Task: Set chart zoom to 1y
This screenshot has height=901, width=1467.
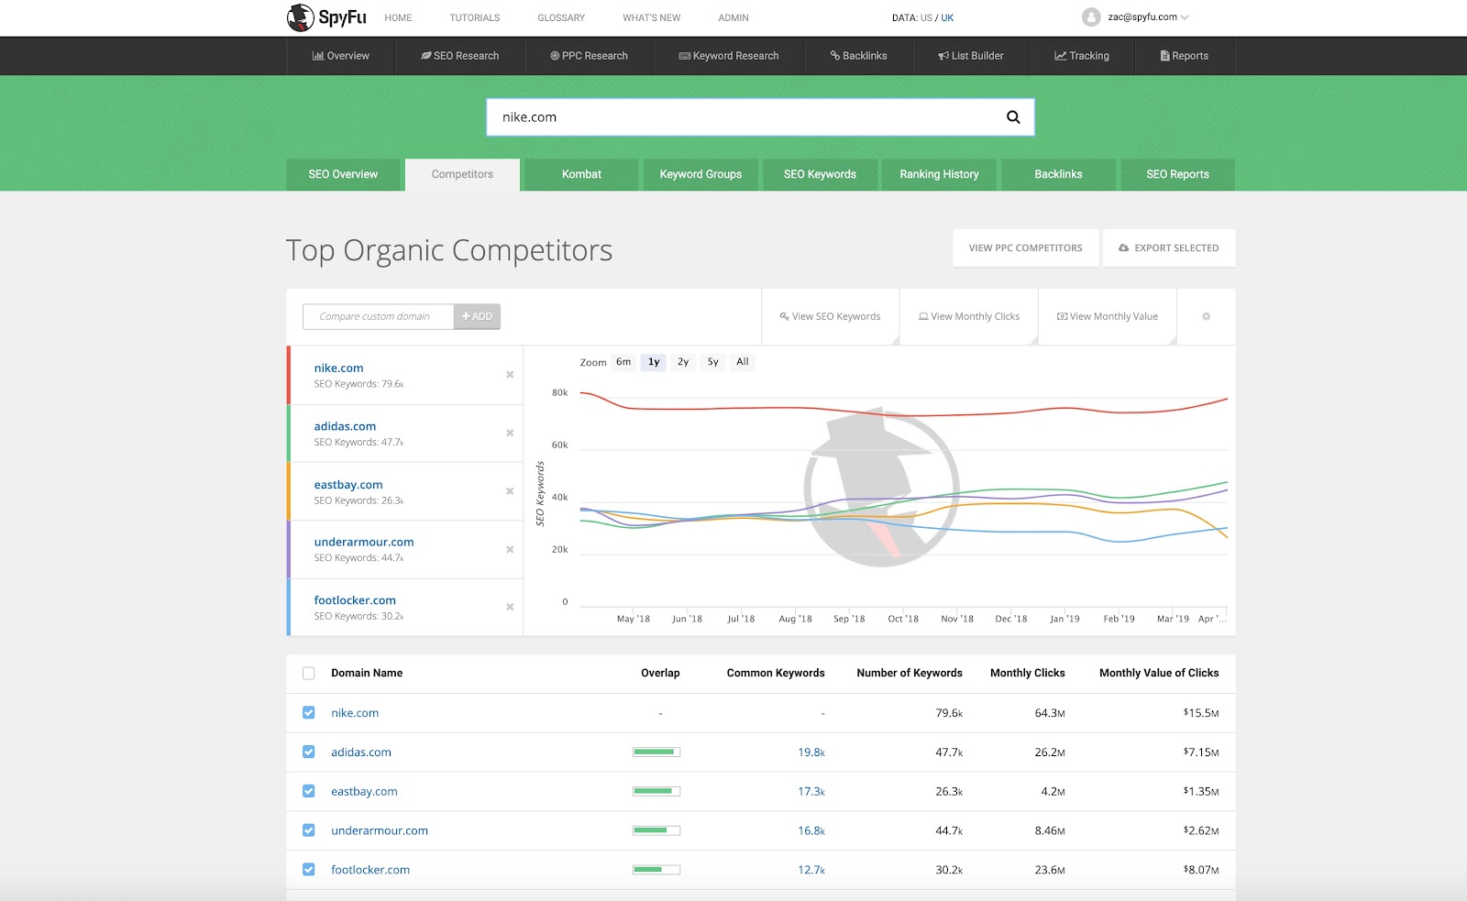Action: pos(654,362)
